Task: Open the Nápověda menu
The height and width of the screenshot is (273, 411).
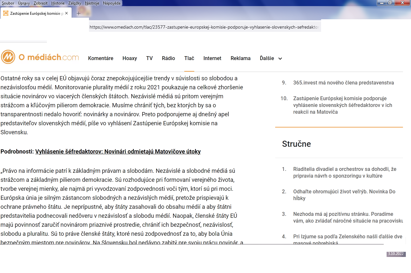Action: click(x=112, y=3)
